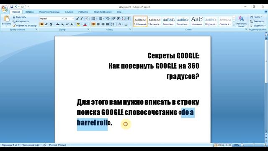
Task: Click Вырезать to cut selection
Action: tap(19, 17)
